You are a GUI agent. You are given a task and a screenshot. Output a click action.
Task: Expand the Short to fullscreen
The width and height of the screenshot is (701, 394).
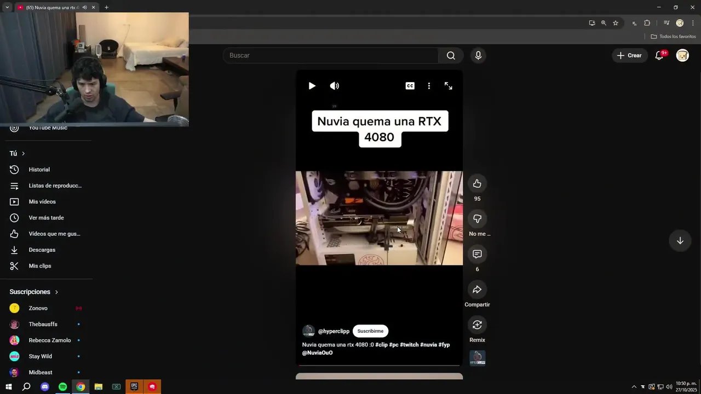coord(449,86)
